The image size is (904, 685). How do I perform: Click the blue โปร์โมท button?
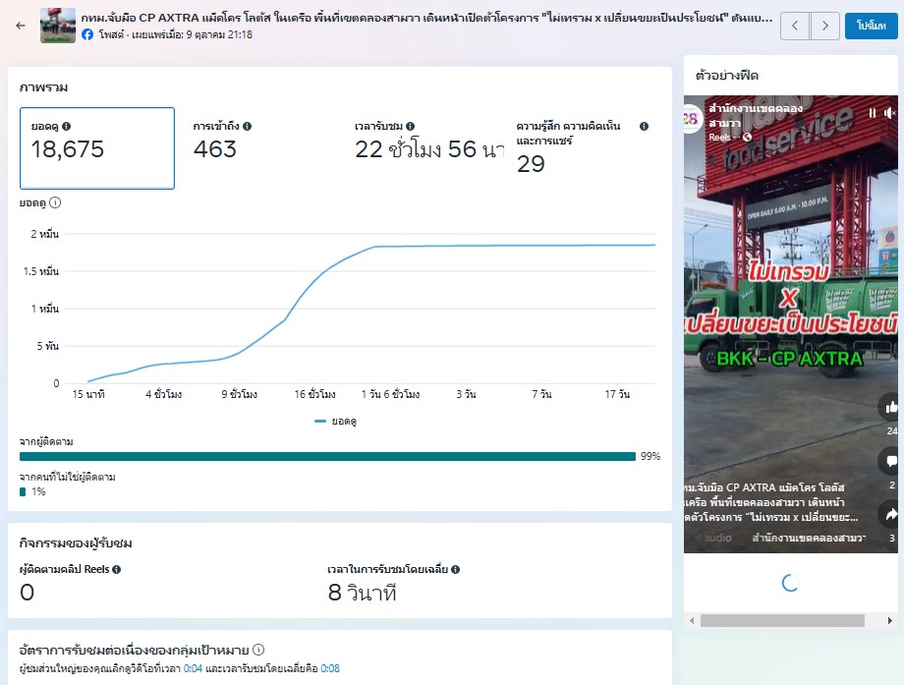(x=871, y=26)
